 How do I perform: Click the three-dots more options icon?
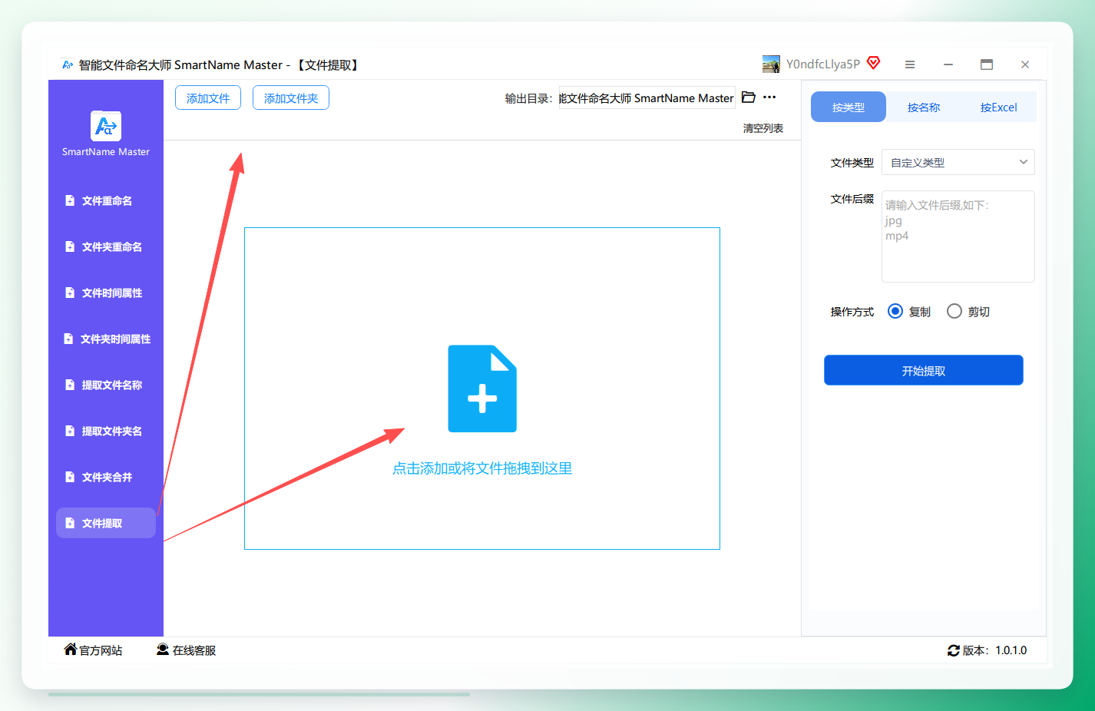click(769, 98)
